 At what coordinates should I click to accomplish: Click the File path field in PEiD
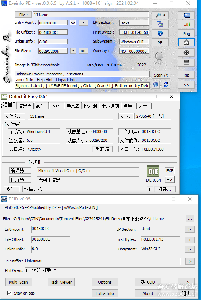(x=97, y=219)
